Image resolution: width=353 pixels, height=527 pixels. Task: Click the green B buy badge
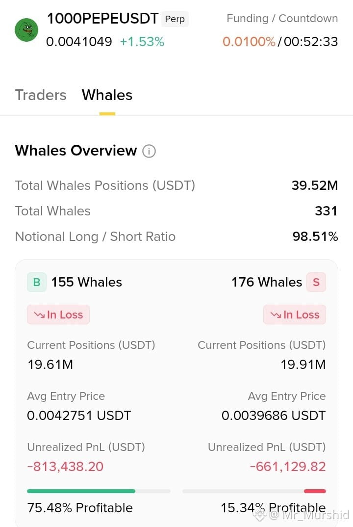(x=37, y=282)
